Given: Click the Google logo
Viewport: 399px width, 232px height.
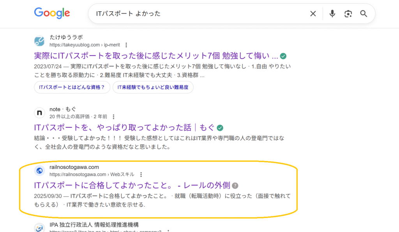Looking at the screenshot, I should 52,13.
